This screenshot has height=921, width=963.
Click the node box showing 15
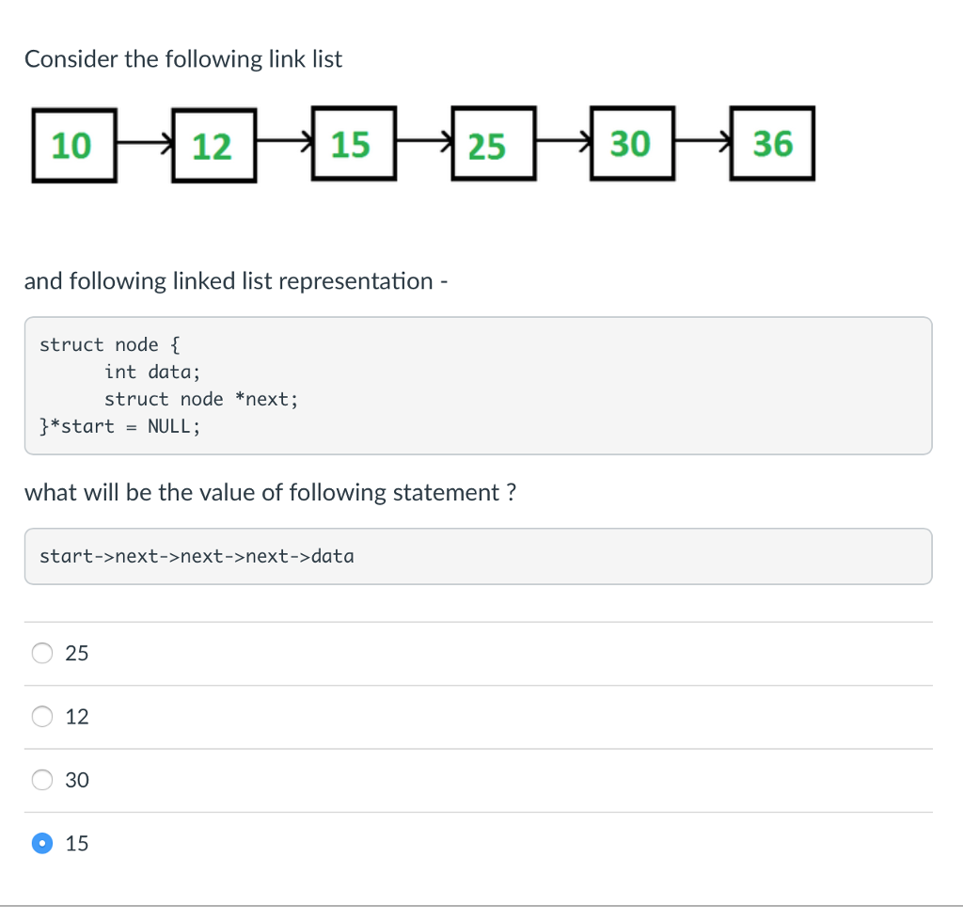click(354, 144)
